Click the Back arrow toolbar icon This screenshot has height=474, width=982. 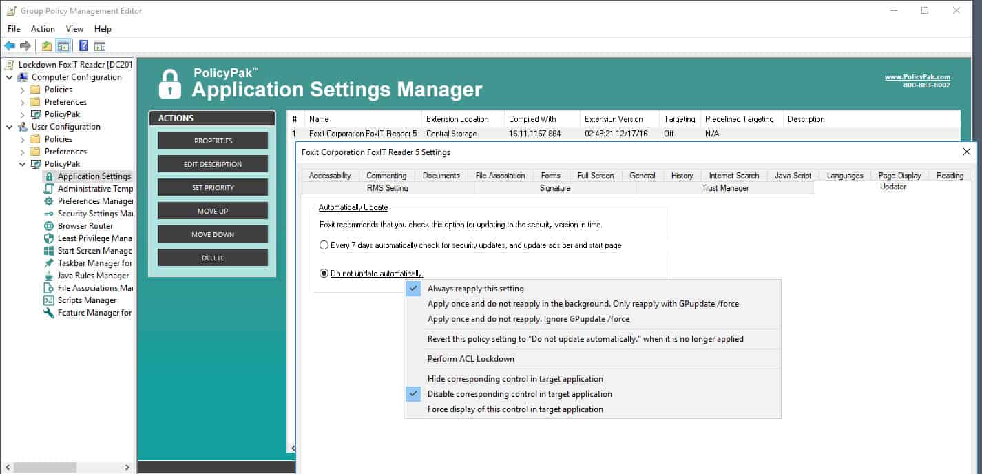pos(10,46)
